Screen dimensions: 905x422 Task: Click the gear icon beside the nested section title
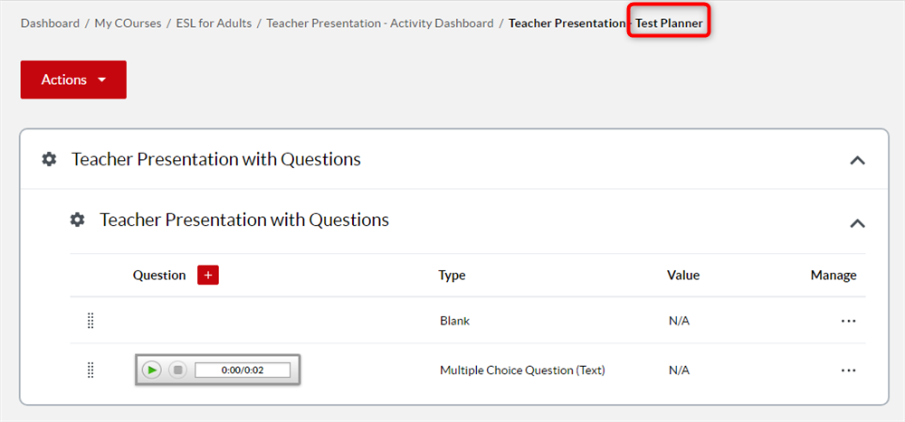(x=78, y=220)
